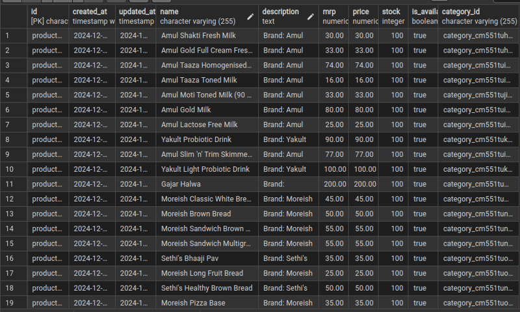
Task: Select the id column header
Action: 47,16
